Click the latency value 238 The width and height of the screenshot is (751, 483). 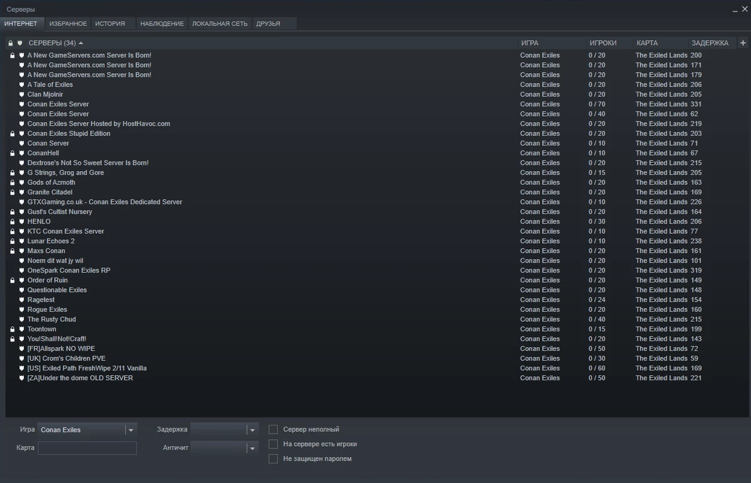point(696,241)
